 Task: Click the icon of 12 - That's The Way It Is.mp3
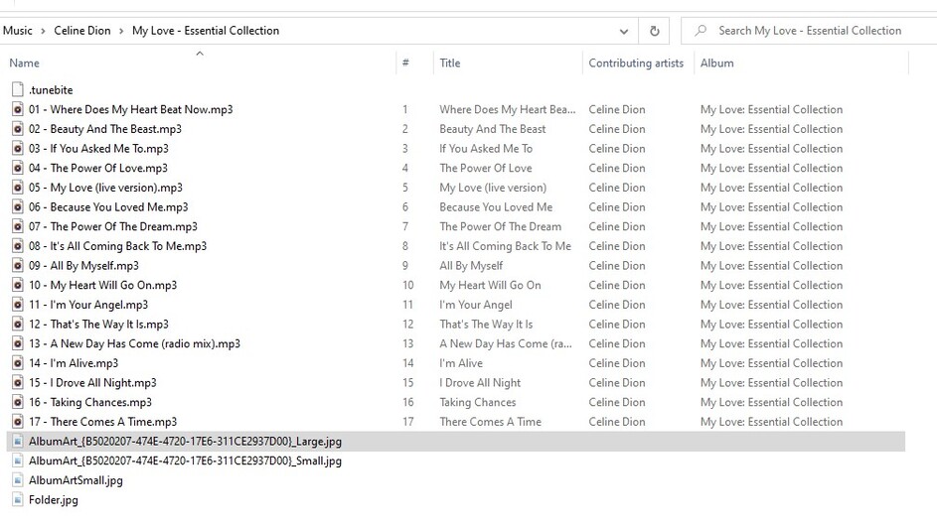click(18, 325)
